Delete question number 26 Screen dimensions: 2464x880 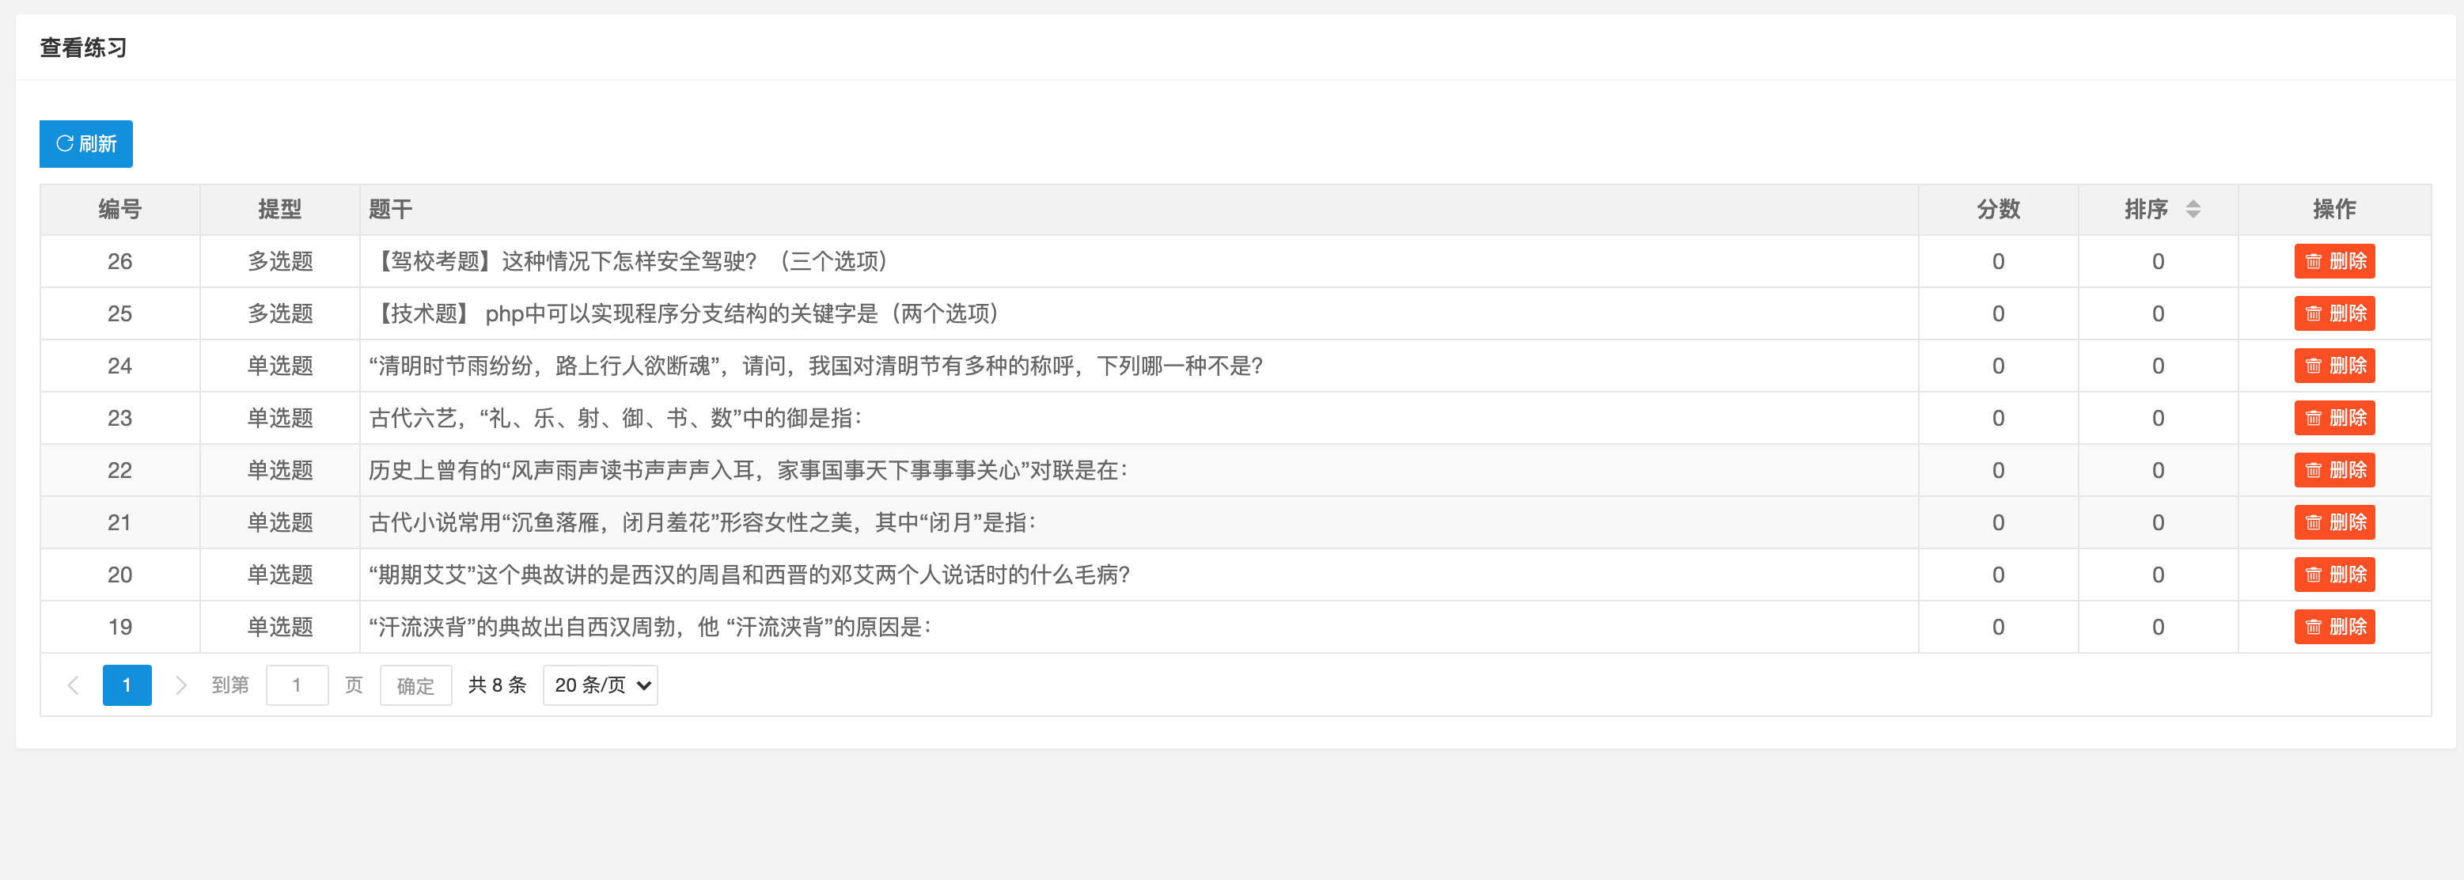coord(2334,261)
